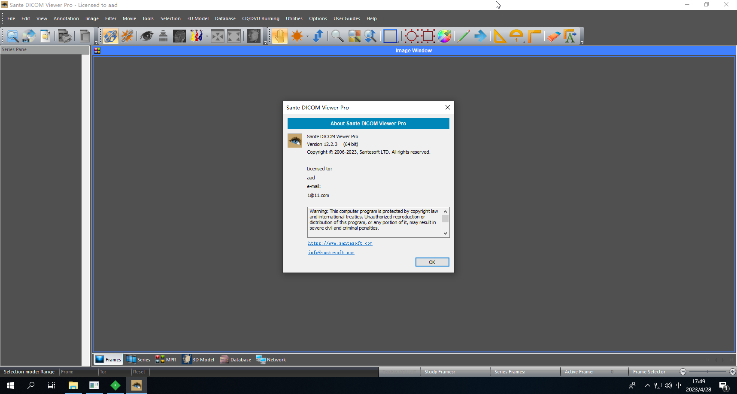Select the blue arrow annotation tool

[480, 36]
